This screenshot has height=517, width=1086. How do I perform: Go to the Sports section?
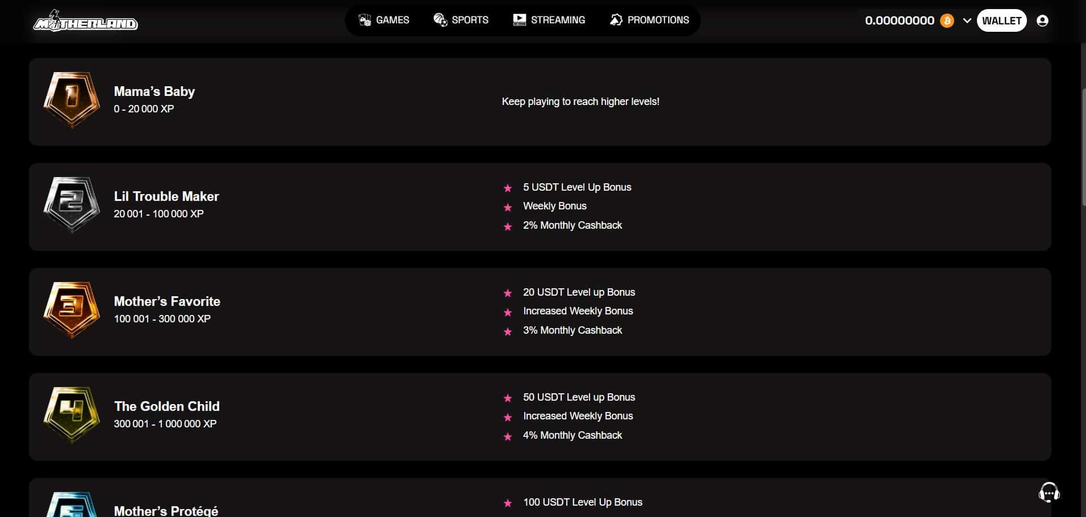coord(461,20)
